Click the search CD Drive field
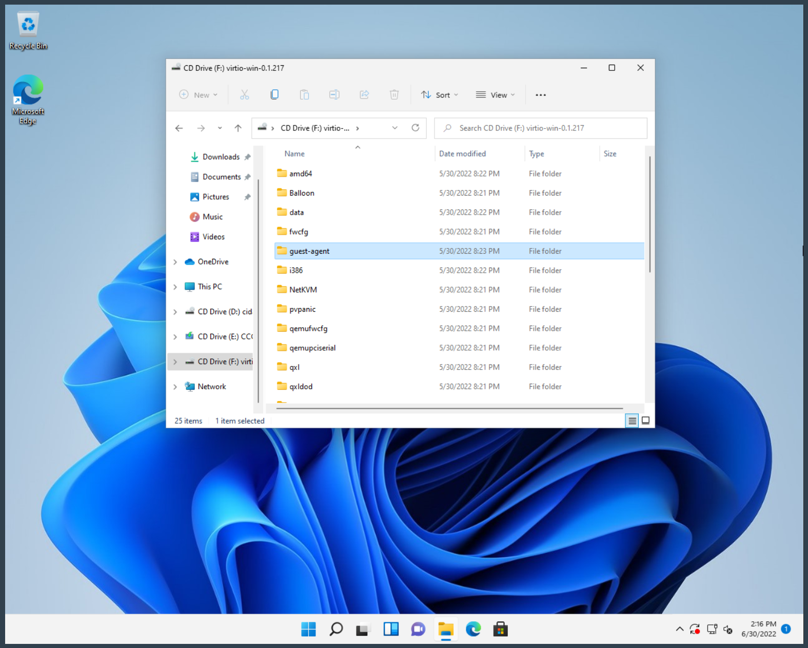The width and height of the screenshot is (808, 648). pyautogui.click(x=541, y=128)
